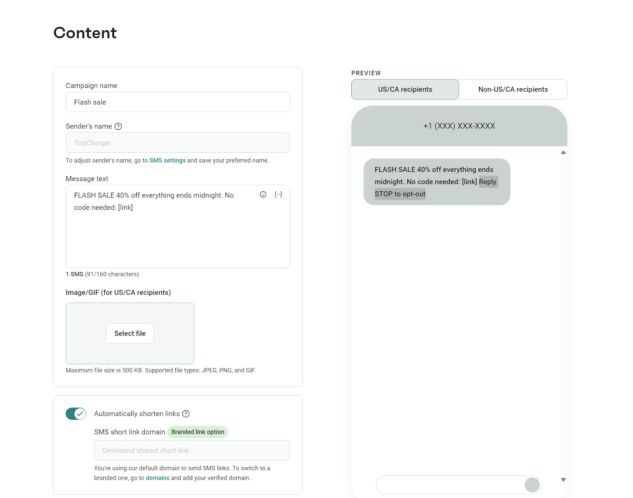633x498 pixels.
Task: Open the emoji picker in message text
Action: (263, 195)
